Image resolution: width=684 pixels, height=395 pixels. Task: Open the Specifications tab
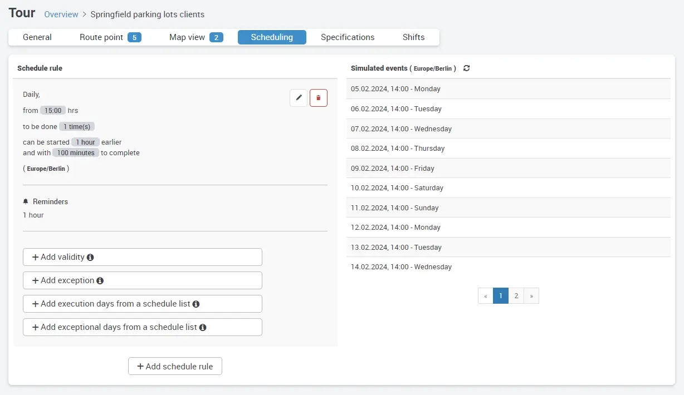pos(348,37)
